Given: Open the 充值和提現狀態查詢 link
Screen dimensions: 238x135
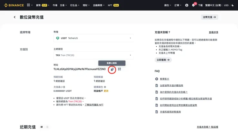Looking at the screenshot, I should click(x=170, y=112).
